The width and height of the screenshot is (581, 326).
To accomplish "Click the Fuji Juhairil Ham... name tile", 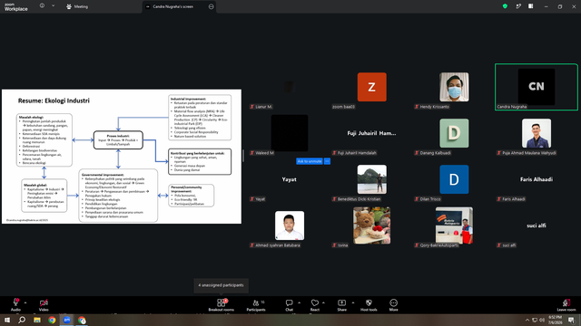I will 371,133.
